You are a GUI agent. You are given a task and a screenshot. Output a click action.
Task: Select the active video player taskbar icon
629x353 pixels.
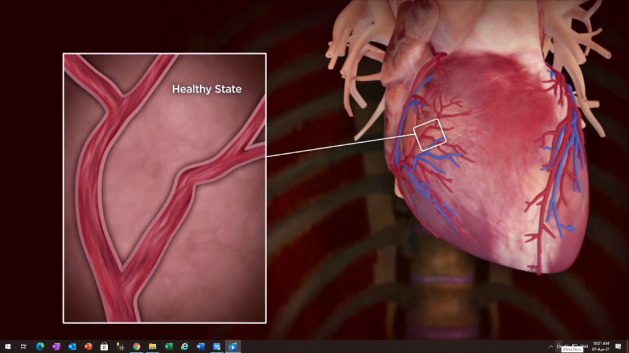click(x=233, y=347)
